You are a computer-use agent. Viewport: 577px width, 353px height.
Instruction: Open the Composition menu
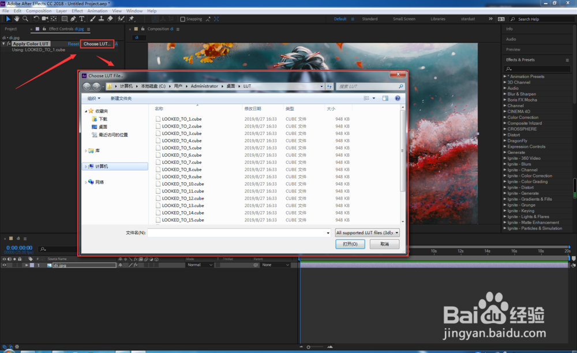(x=39, y=11)
